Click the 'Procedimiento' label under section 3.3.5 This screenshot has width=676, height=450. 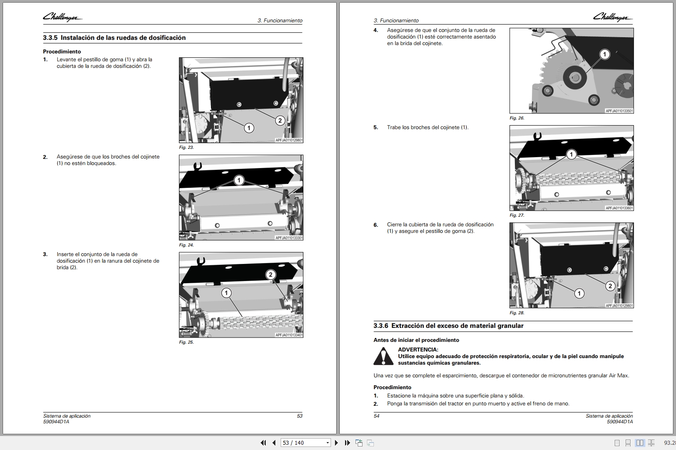tap(62, 52)
